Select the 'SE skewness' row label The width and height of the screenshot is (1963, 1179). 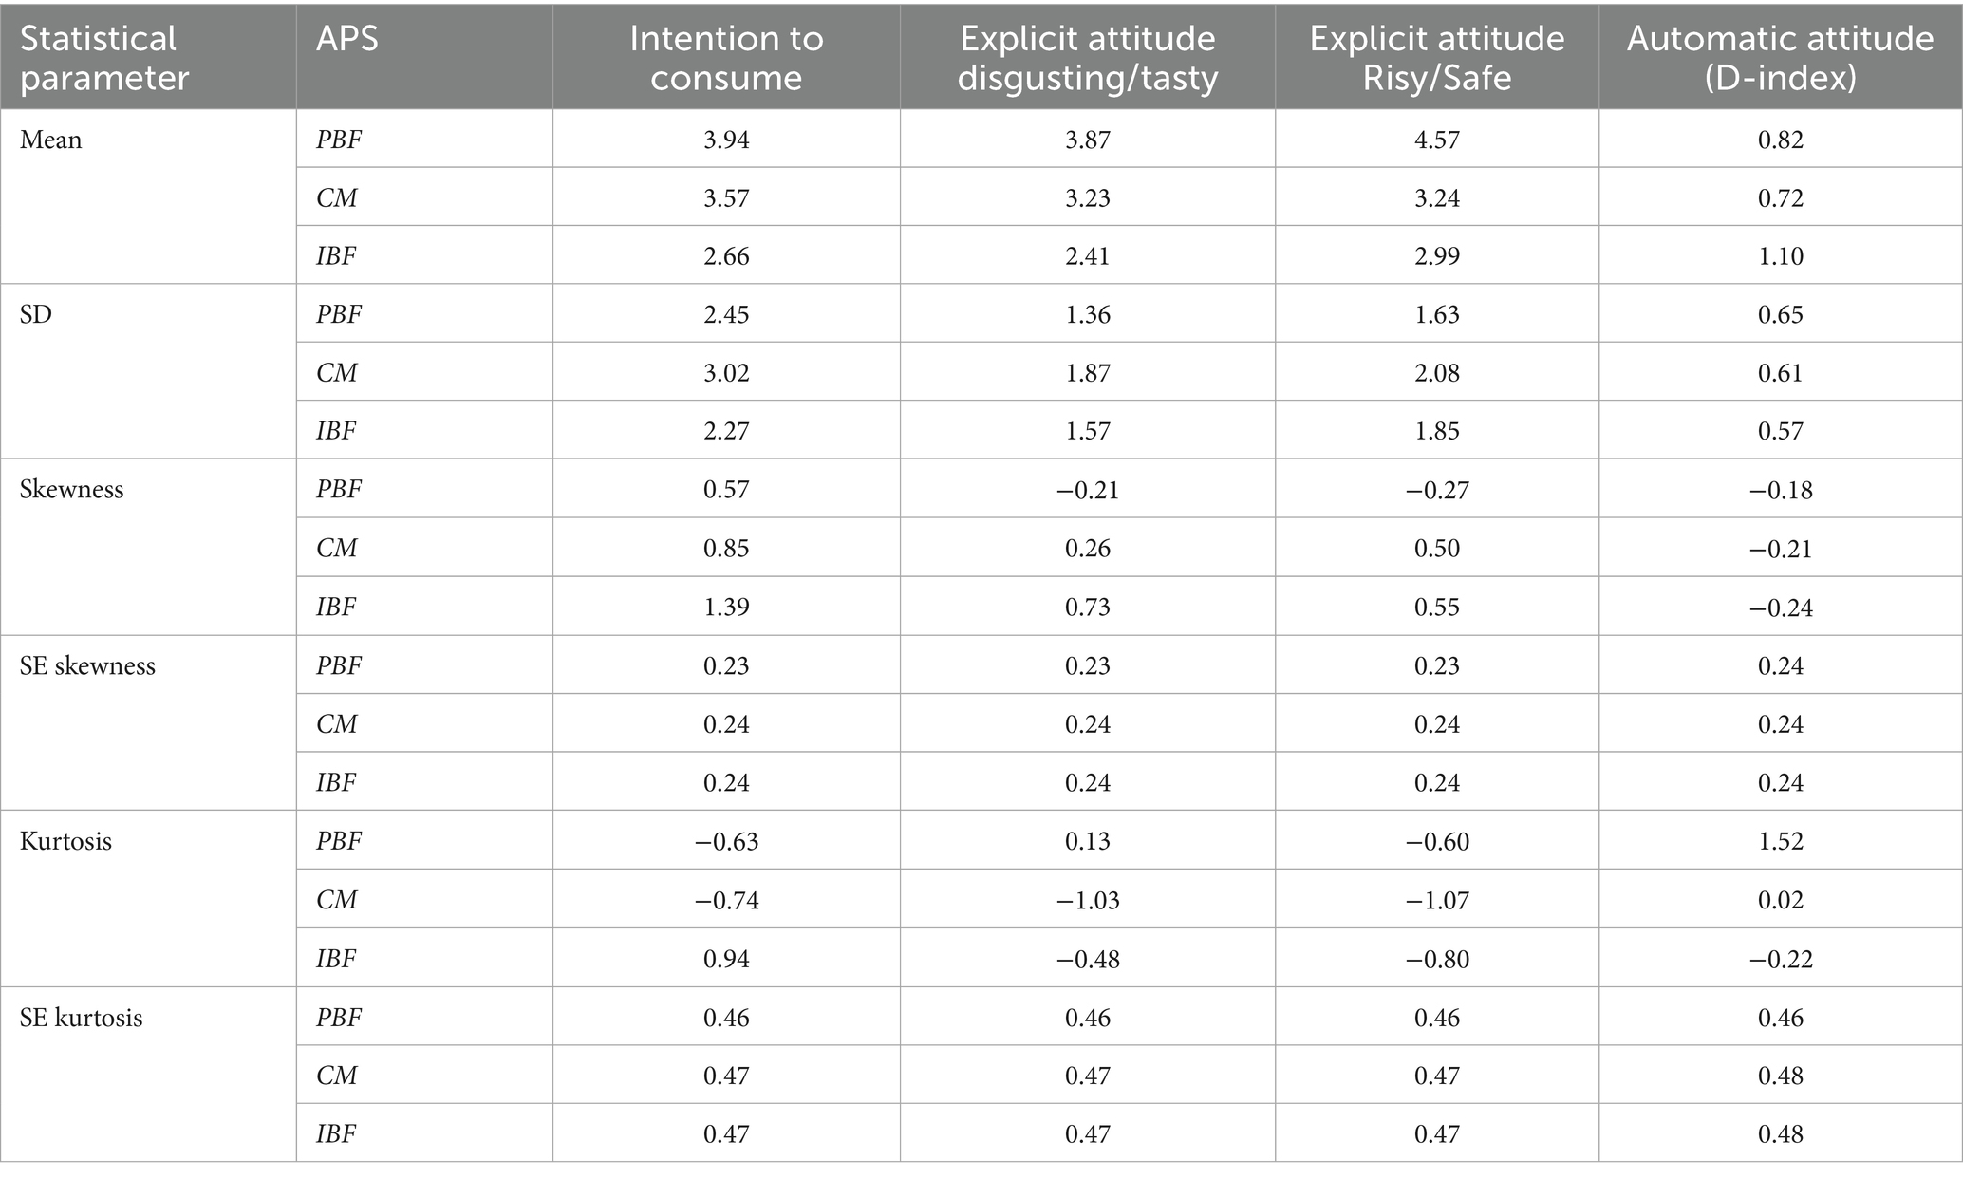pyautogui.click(x=87, y=665)
